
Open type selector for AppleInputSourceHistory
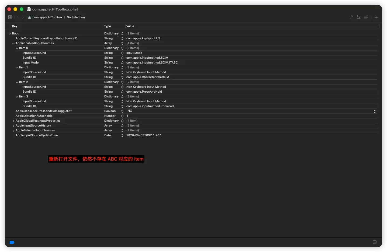click(122, 126)
